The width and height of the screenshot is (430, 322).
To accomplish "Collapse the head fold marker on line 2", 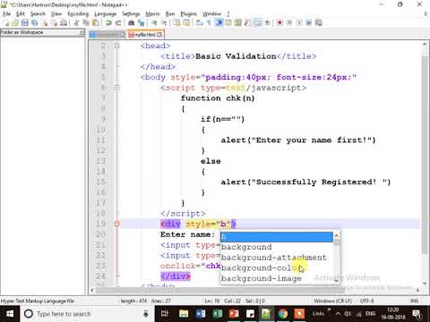I will [116, 46].
